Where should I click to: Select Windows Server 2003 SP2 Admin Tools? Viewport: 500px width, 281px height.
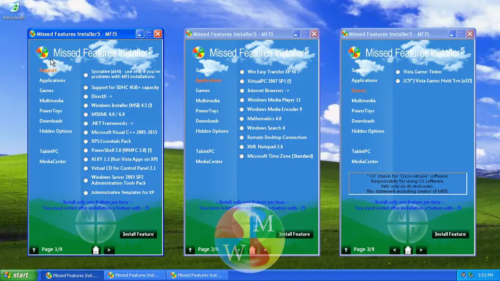[86, 181]
